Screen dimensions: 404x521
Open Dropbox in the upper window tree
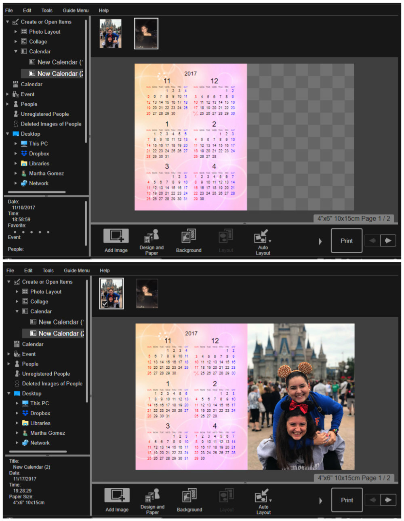click(39, 154)
